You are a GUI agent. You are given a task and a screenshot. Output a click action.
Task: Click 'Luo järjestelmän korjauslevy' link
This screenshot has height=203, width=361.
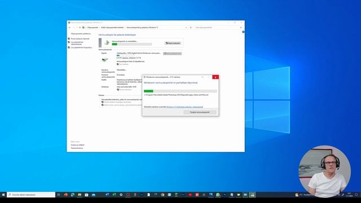(81, 47)
